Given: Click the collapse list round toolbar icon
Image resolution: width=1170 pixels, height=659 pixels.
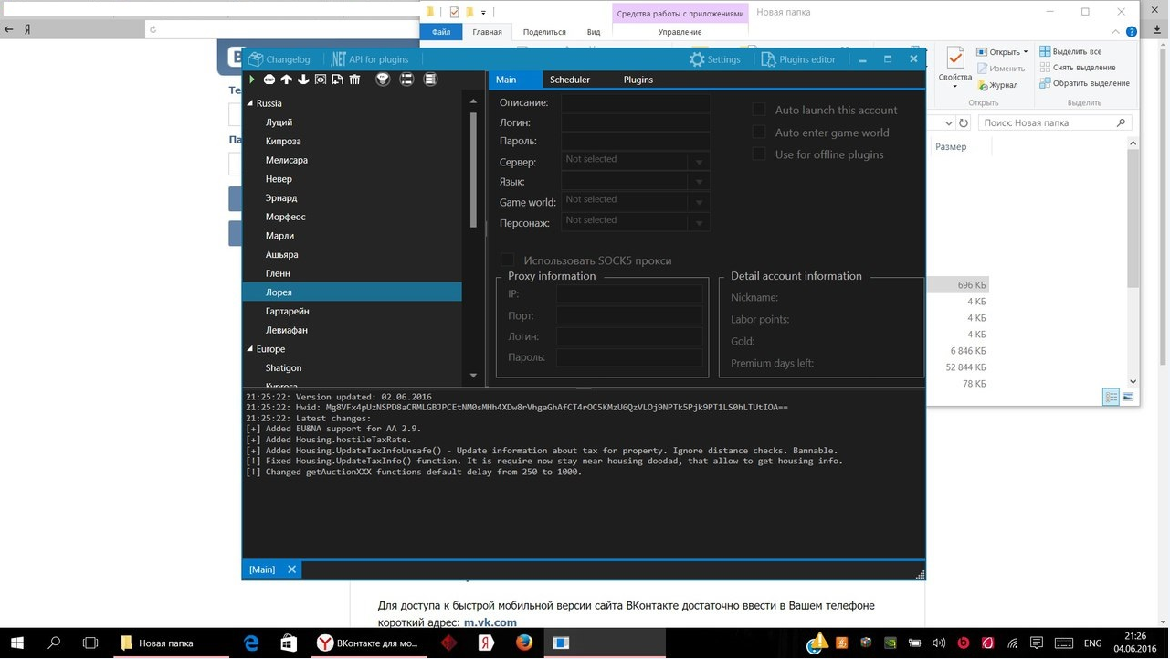Looking at the screenshot, I should (406, 80).
